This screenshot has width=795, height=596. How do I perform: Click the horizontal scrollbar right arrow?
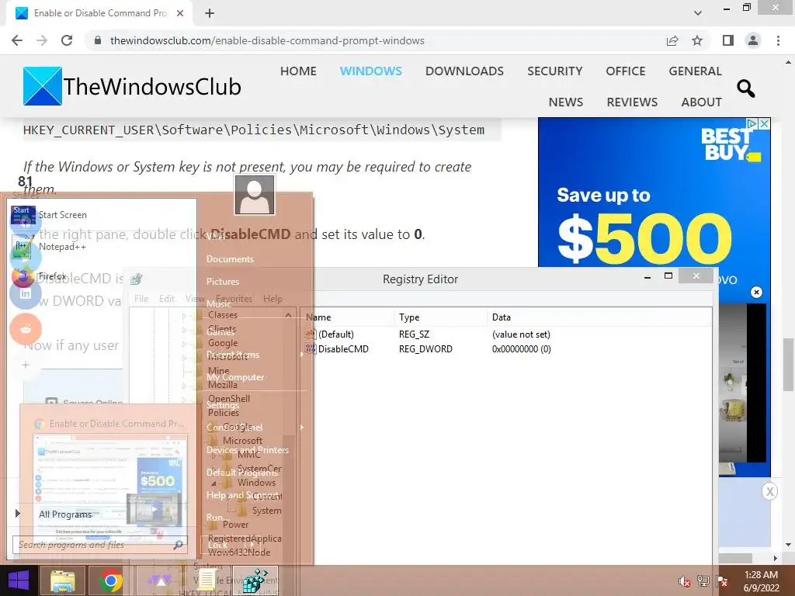pyautogui.click(x=775, y=558)
